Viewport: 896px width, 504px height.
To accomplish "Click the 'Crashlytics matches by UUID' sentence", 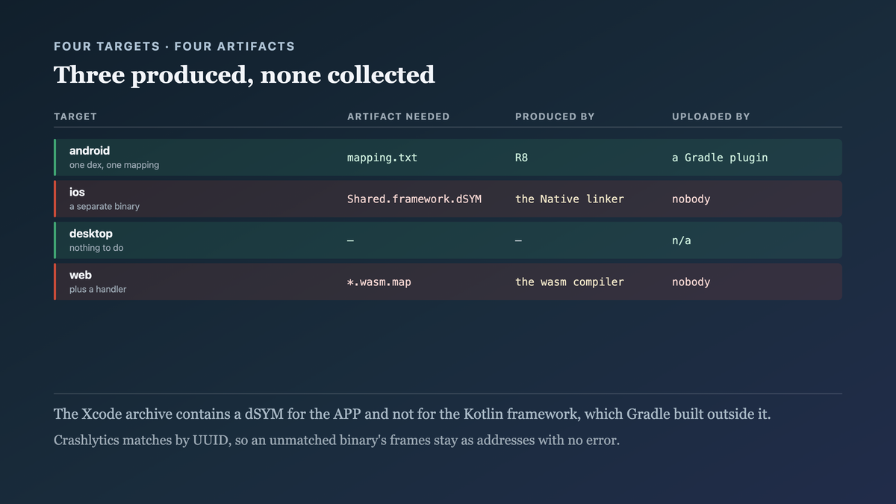I will tap(337, 441).
